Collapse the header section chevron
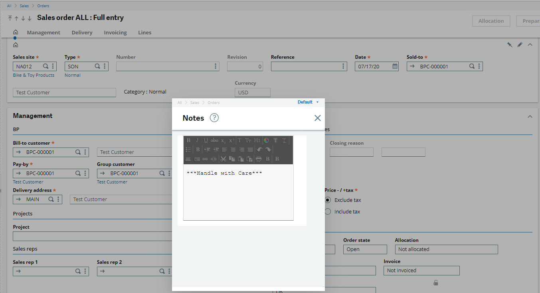Image resolution: width=540 pixels, height=293 pixels. (x=530, y=45)
